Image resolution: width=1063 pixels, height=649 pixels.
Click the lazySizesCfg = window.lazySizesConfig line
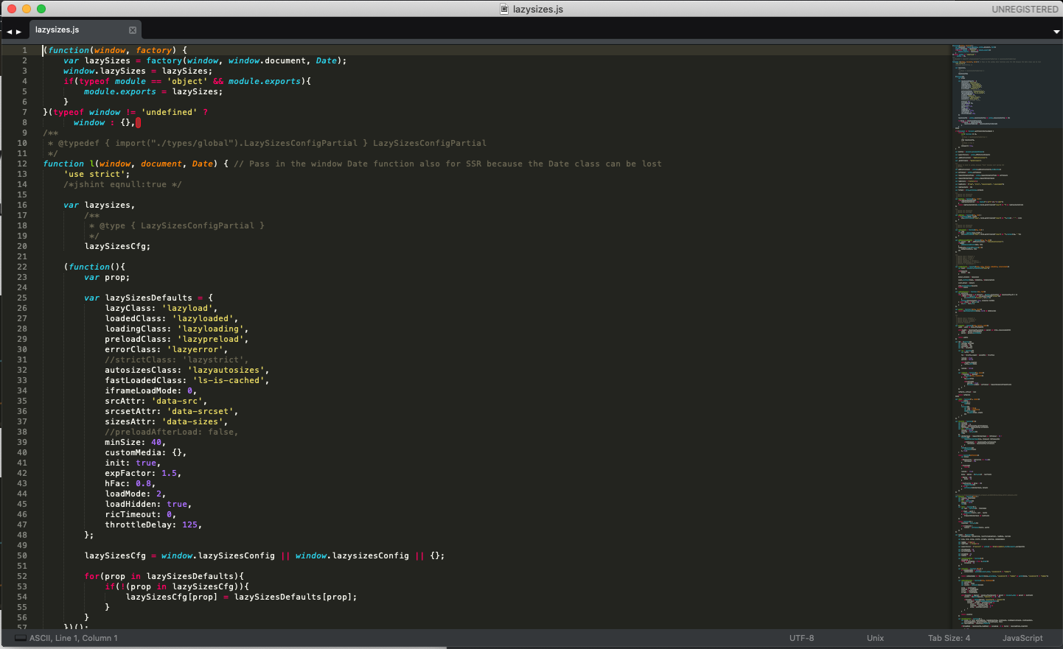tap(265, 555)
